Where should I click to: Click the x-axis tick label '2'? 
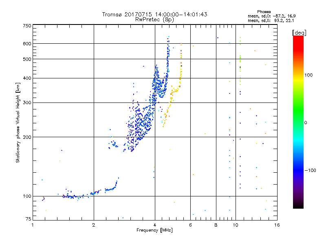tap(94, 225)
